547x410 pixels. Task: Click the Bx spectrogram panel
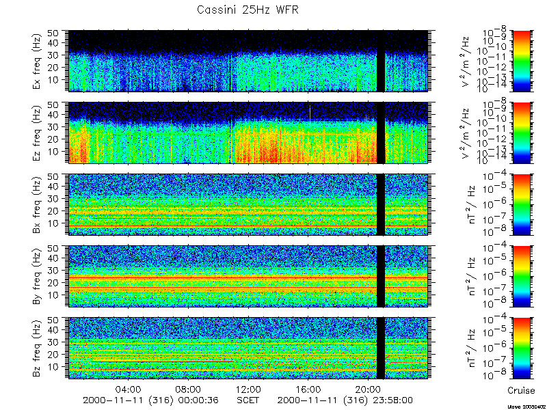(x=248, y=204)
